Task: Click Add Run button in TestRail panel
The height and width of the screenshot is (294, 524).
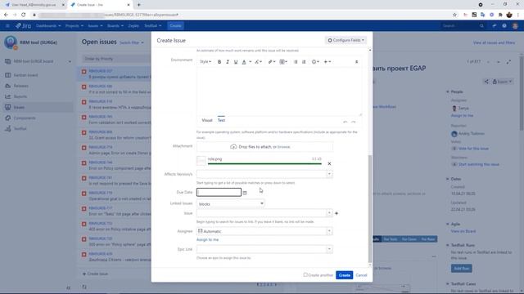Action: (x=462, y=269)
